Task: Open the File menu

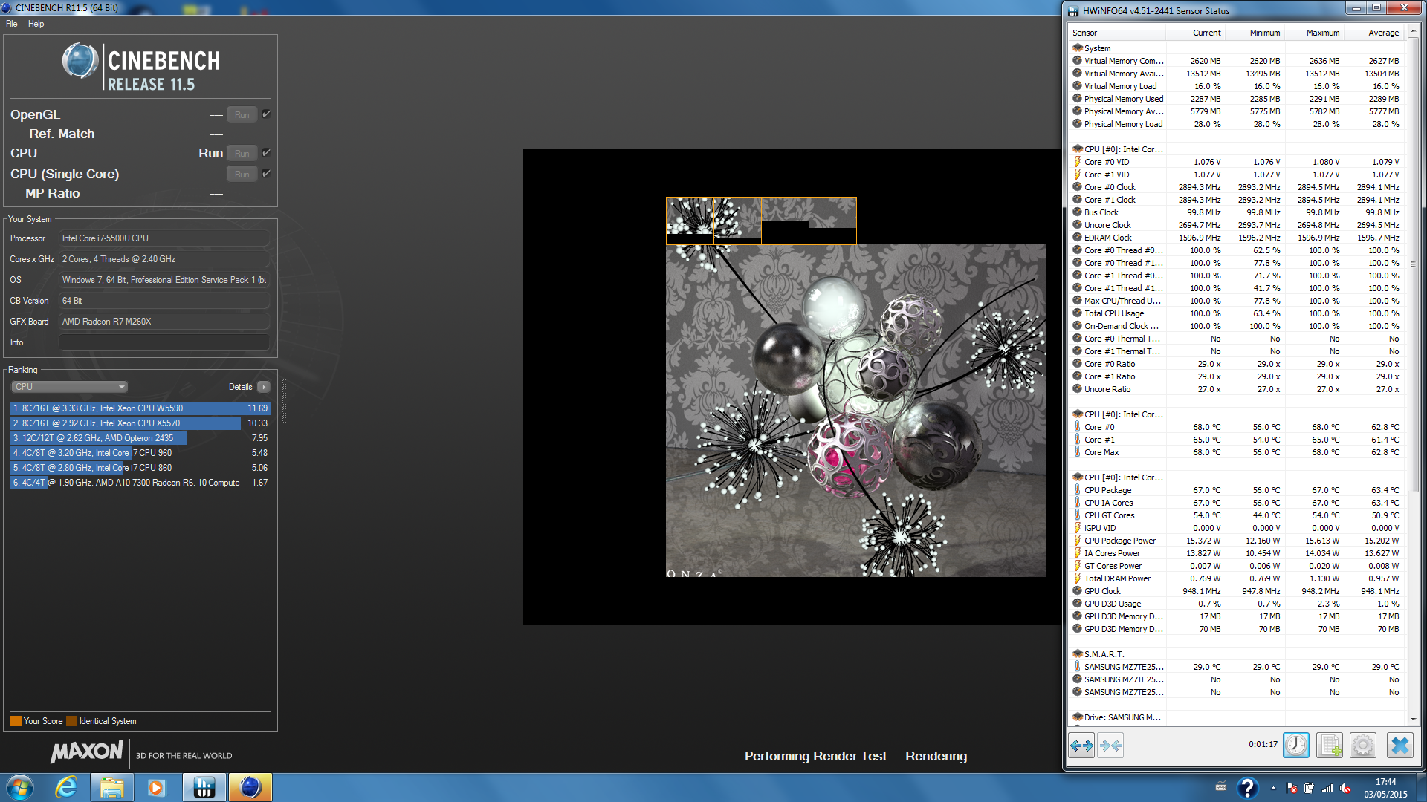Action: coord(12,24)
